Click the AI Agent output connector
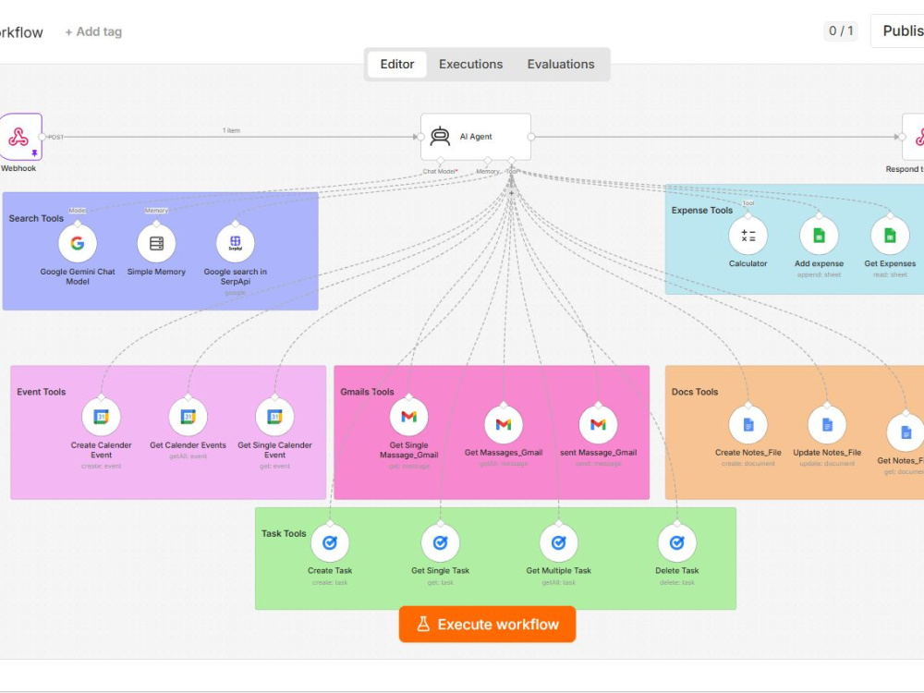This screenshot has height=693, width=924. coord(531,137)
